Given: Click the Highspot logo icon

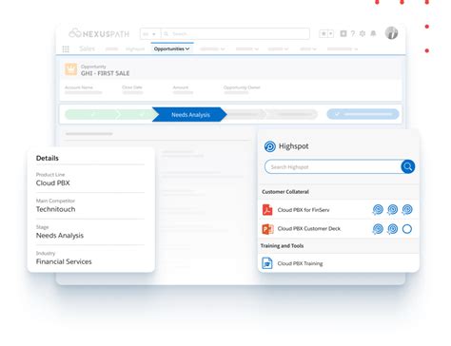Looking at the screenshot, I should click(x=270, y=146).
